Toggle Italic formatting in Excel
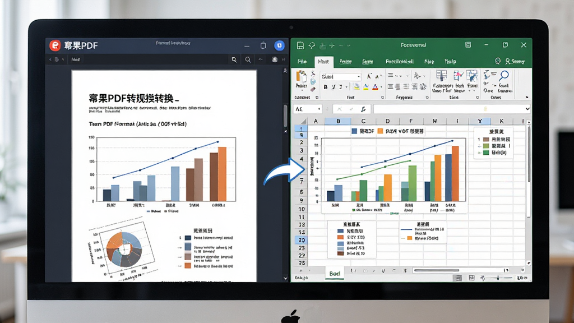 point(333,87)
